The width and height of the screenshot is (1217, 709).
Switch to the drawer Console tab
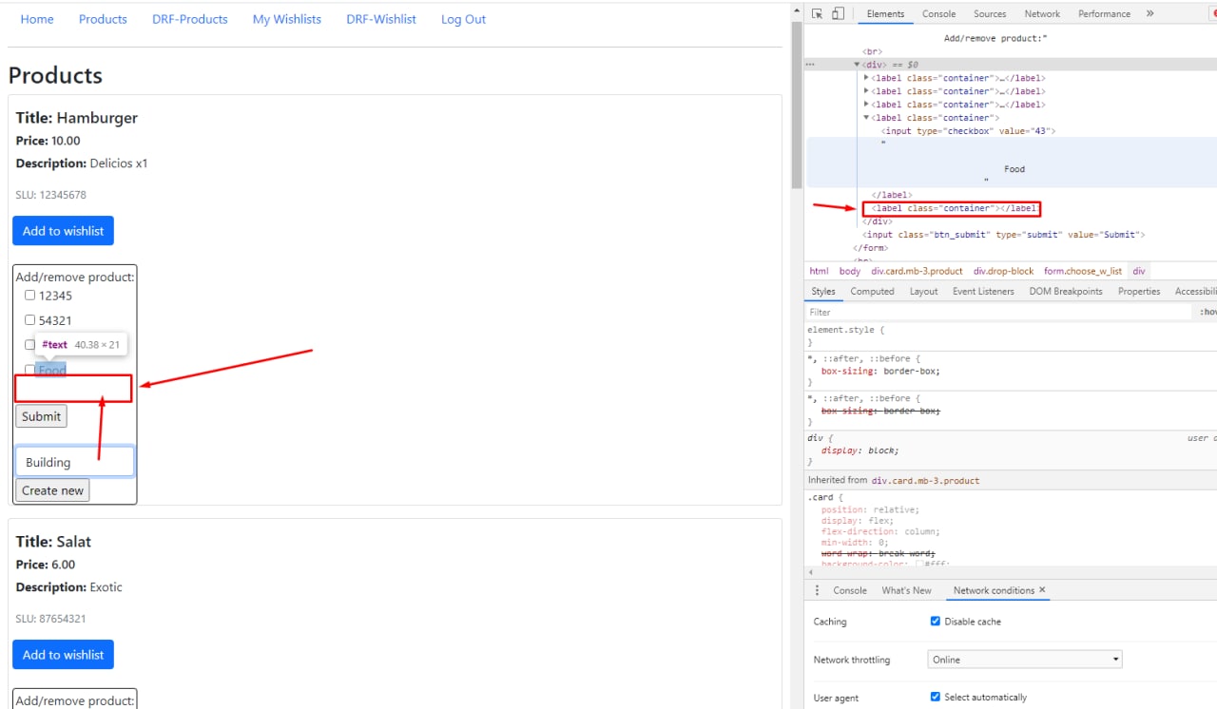[850, 590]
